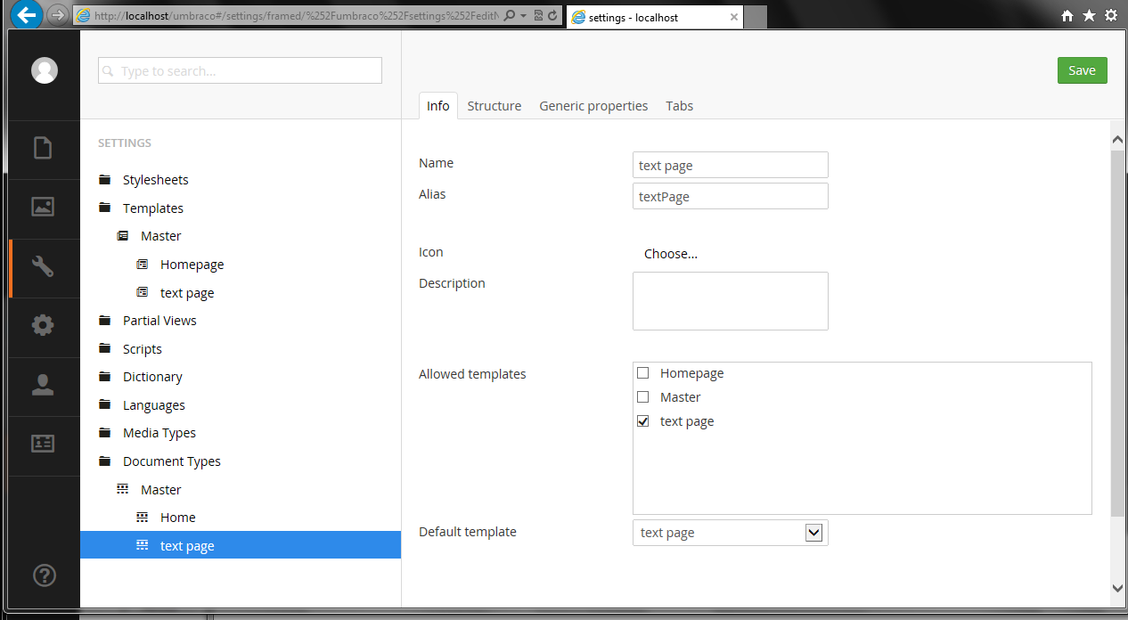Open the Content section icon

click(43, 148)
